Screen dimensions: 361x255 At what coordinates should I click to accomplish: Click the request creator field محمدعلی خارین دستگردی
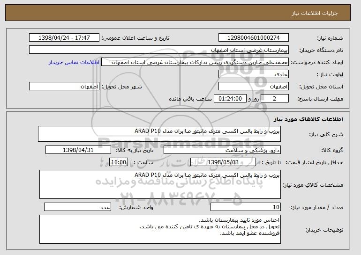coord(195,62)
